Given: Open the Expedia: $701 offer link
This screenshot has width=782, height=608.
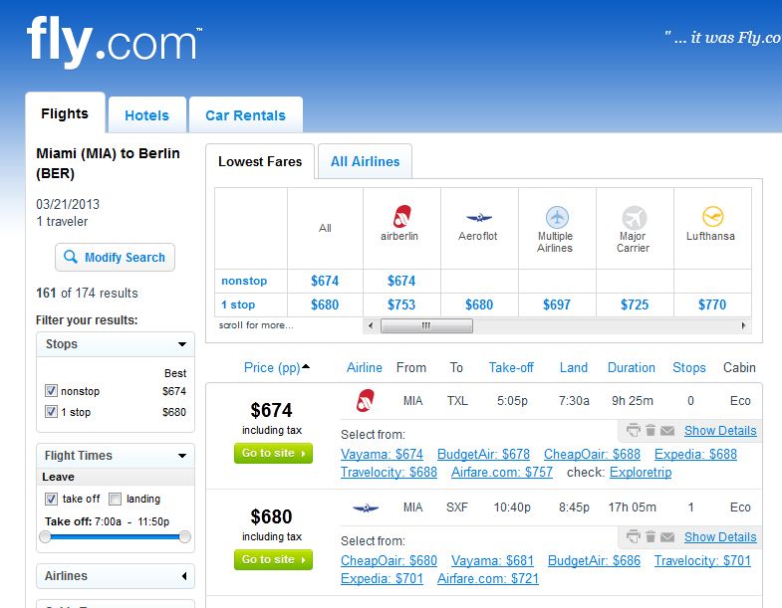Looking at the screenshot, I should 382,578.
